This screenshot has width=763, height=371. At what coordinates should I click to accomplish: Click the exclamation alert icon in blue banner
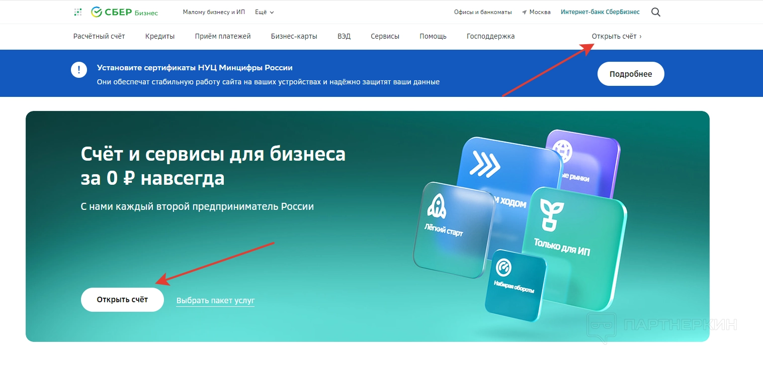(x=79, y=70)
